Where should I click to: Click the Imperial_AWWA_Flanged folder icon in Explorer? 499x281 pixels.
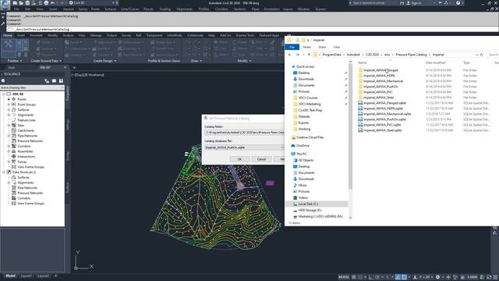pyautogui.click(x=360, y=70)
